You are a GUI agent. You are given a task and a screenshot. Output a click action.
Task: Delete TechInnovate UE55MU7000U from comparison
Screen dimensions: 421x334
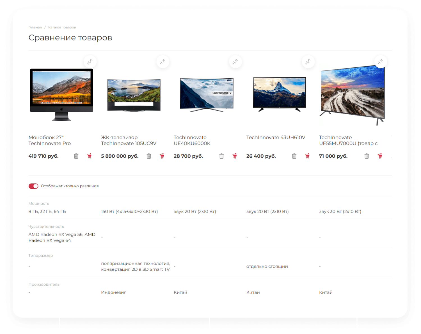click(366, 156)
